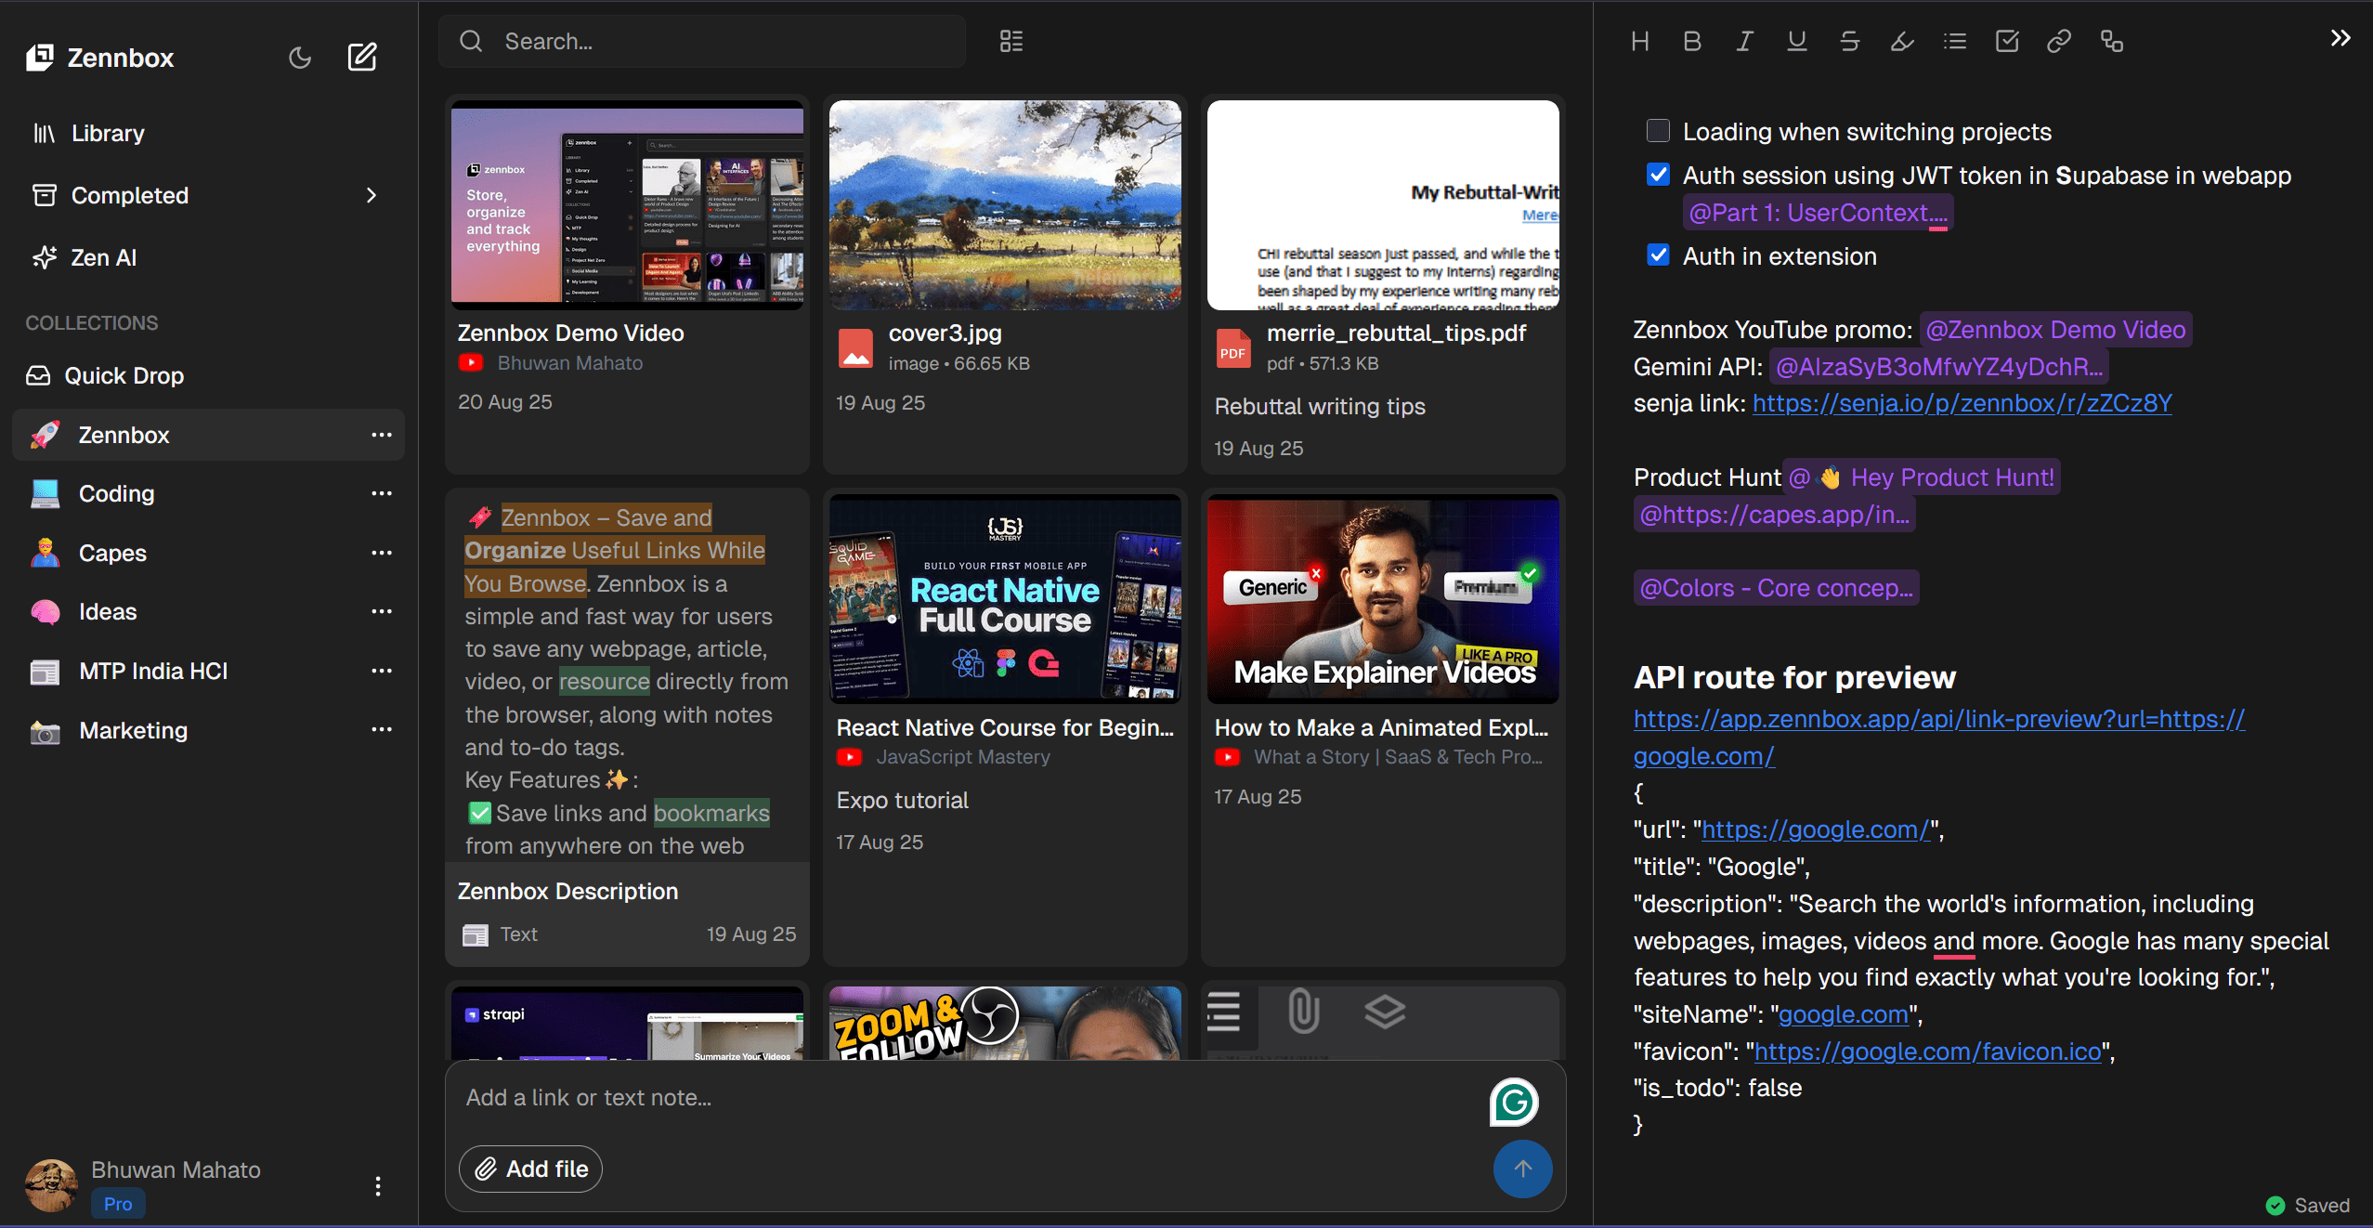
Task: Check 'Loading when switching projects' checkbox
Action: click(1658, 131)
